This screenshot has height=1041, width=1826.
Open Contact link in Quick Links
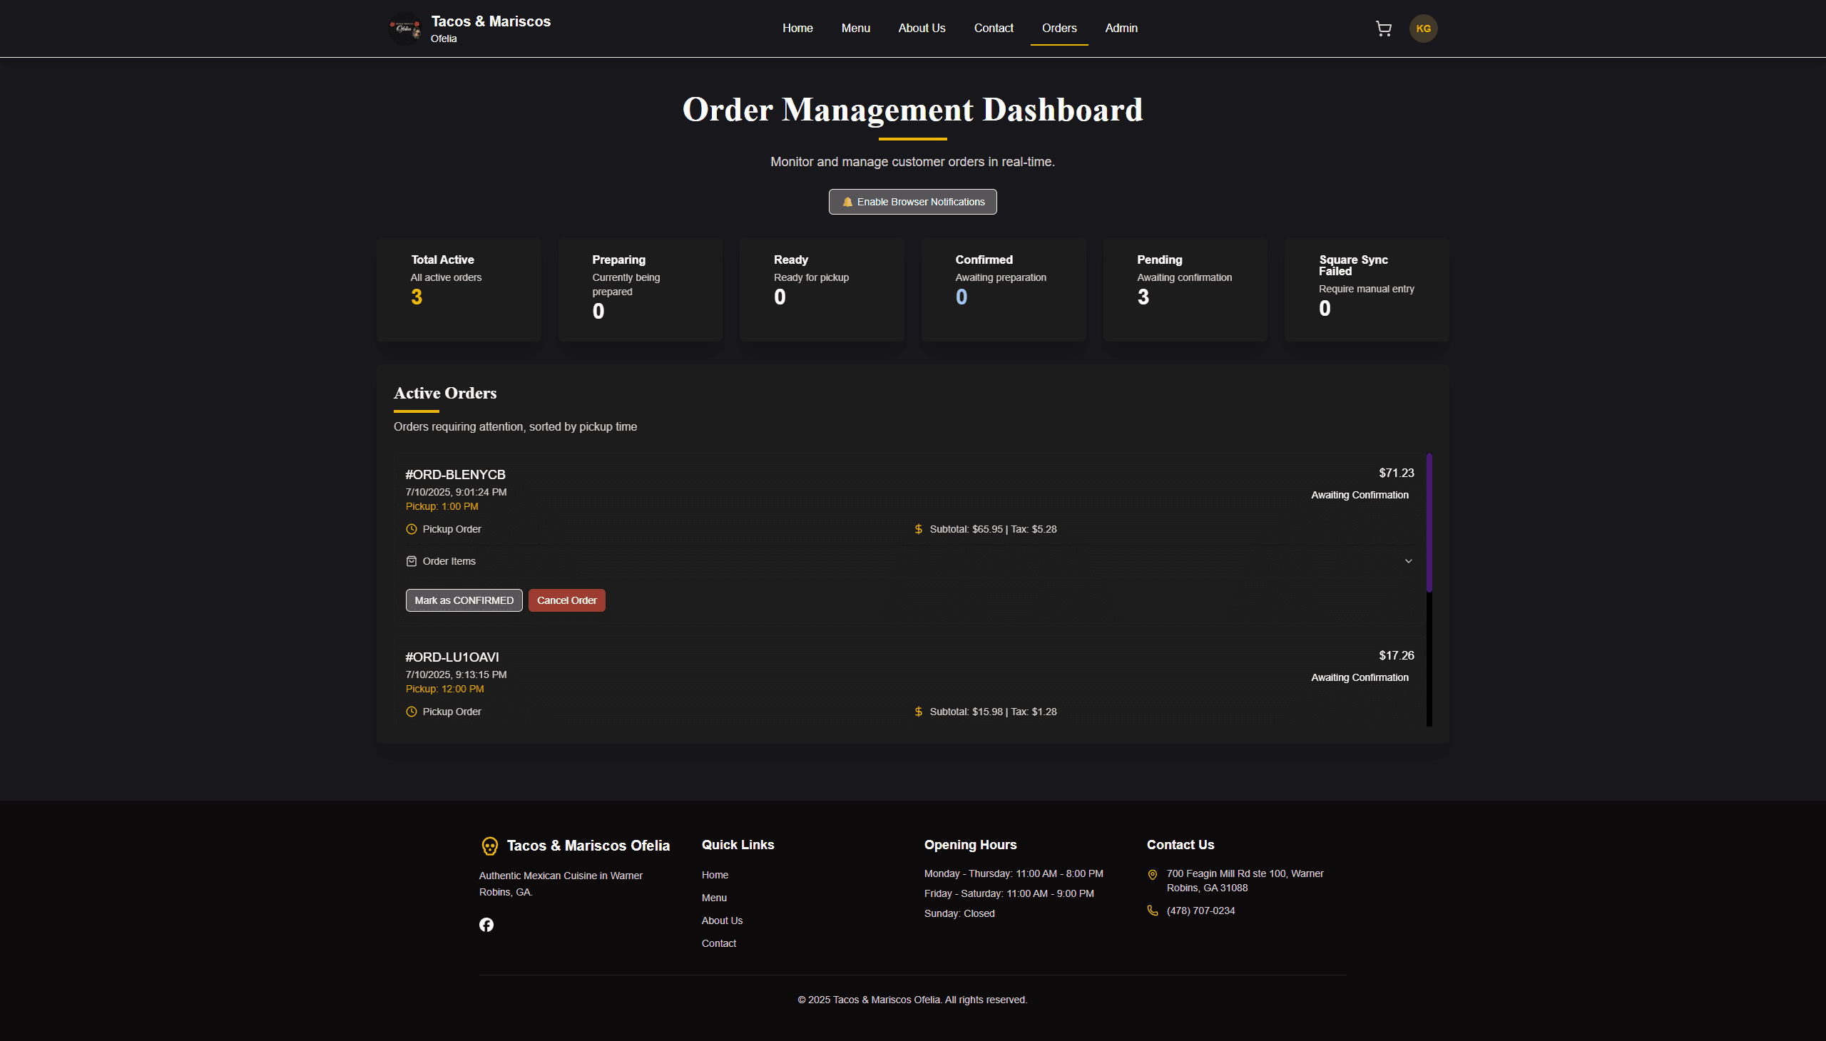click(718, 943)
